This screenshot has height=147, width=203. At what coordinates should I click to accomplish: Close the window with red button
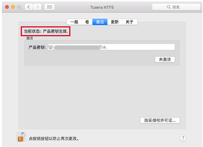7,7
